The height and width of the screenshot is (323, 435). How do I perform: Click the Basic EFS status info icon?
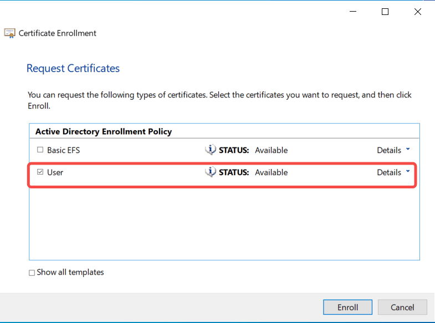(x=211, y=150)
